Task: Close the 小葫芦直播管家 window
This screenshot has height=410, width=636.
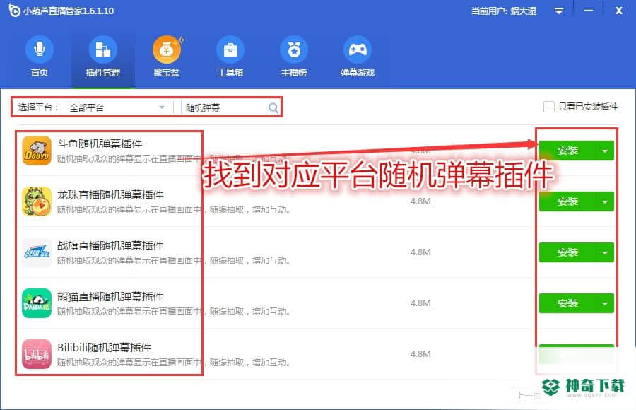Action: (618, 11)
